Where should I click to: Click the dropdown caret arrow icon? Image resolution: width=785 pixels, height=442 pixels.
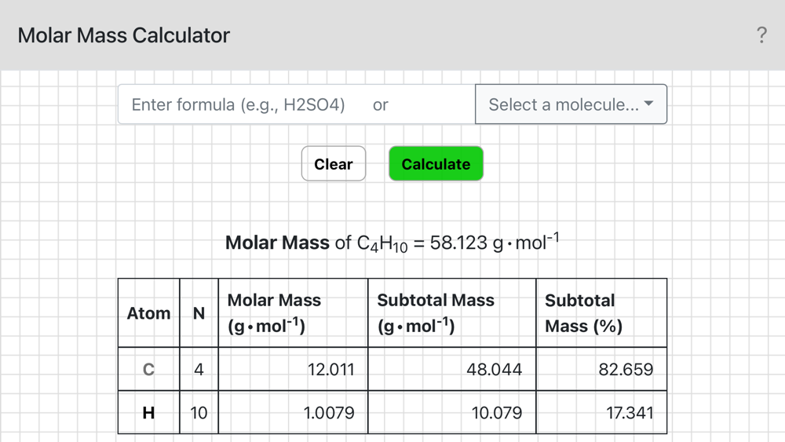tap(649, 104)
